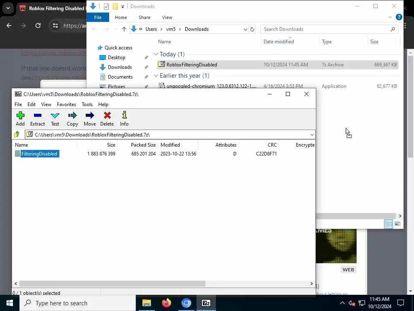Viewport: 414px width, 311px height.
Task: Open the Tools menu in 7-Zip
Action: 87,104
